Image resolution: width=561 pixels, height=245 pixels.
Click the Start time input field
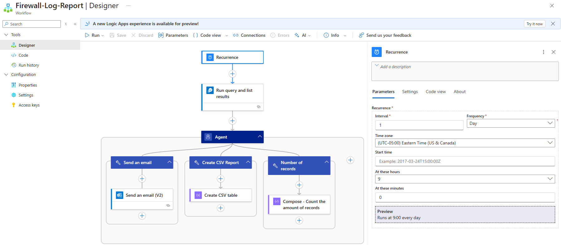pos(465,161)
